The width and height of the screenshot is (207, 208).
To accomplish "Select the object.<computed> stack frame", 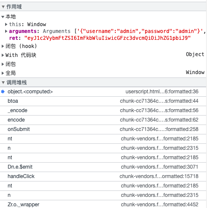I will tap(103, 92).
